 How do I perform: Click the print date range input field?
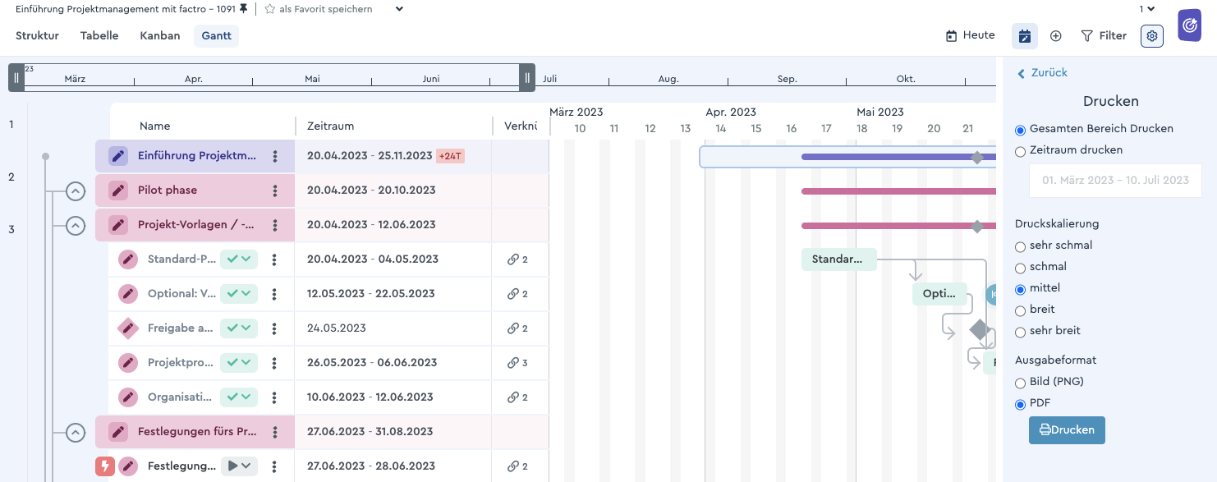(1115, 181)
